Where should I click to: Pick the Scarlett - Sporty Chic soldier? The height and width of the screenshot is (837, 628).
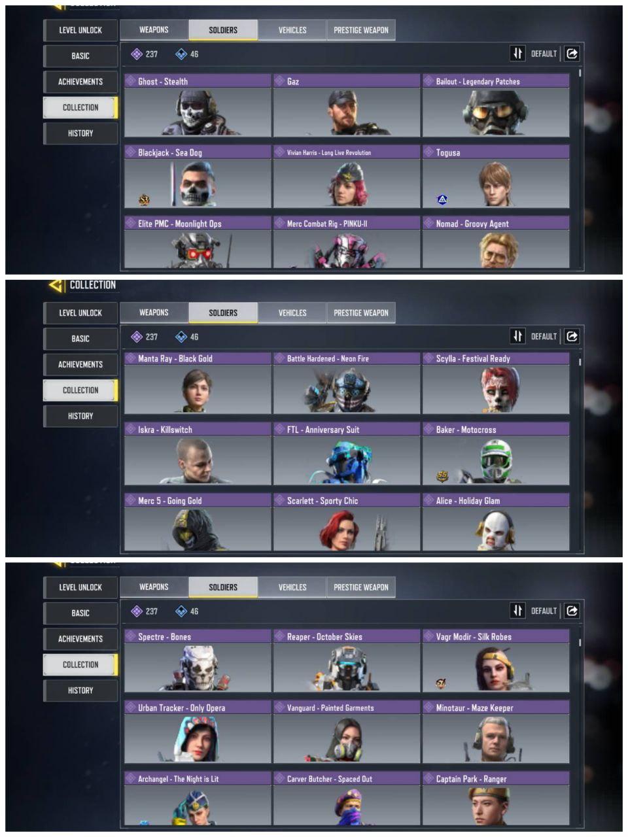[x=347, y=522]
